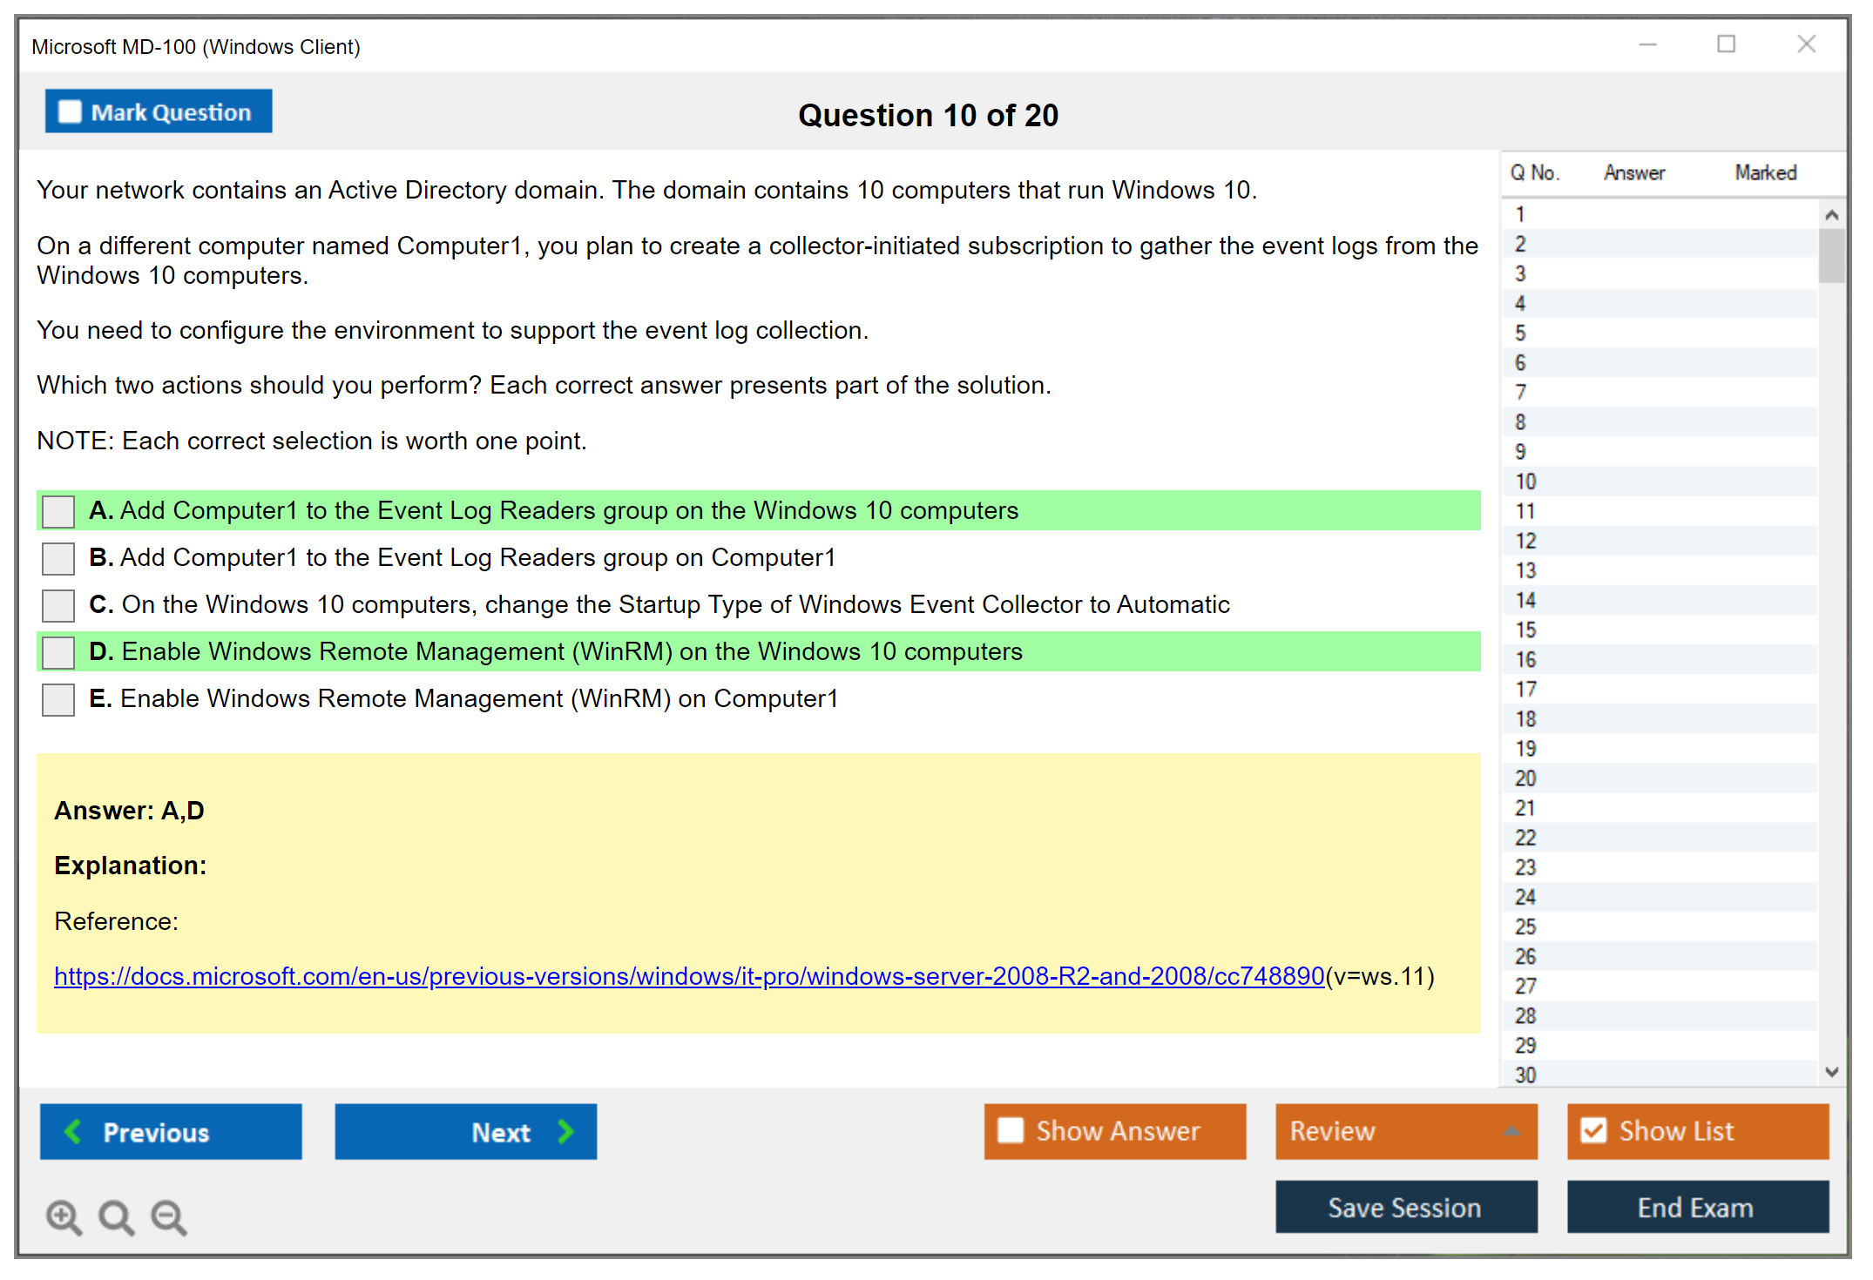Toggle the Show Answer checkbox button
This screenshot has width=1873, height=1280.
click(1011, 1130)
